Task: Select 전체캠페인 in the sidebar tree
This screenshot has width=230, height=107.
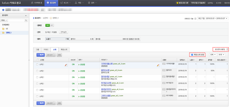Action: (6, 25)
